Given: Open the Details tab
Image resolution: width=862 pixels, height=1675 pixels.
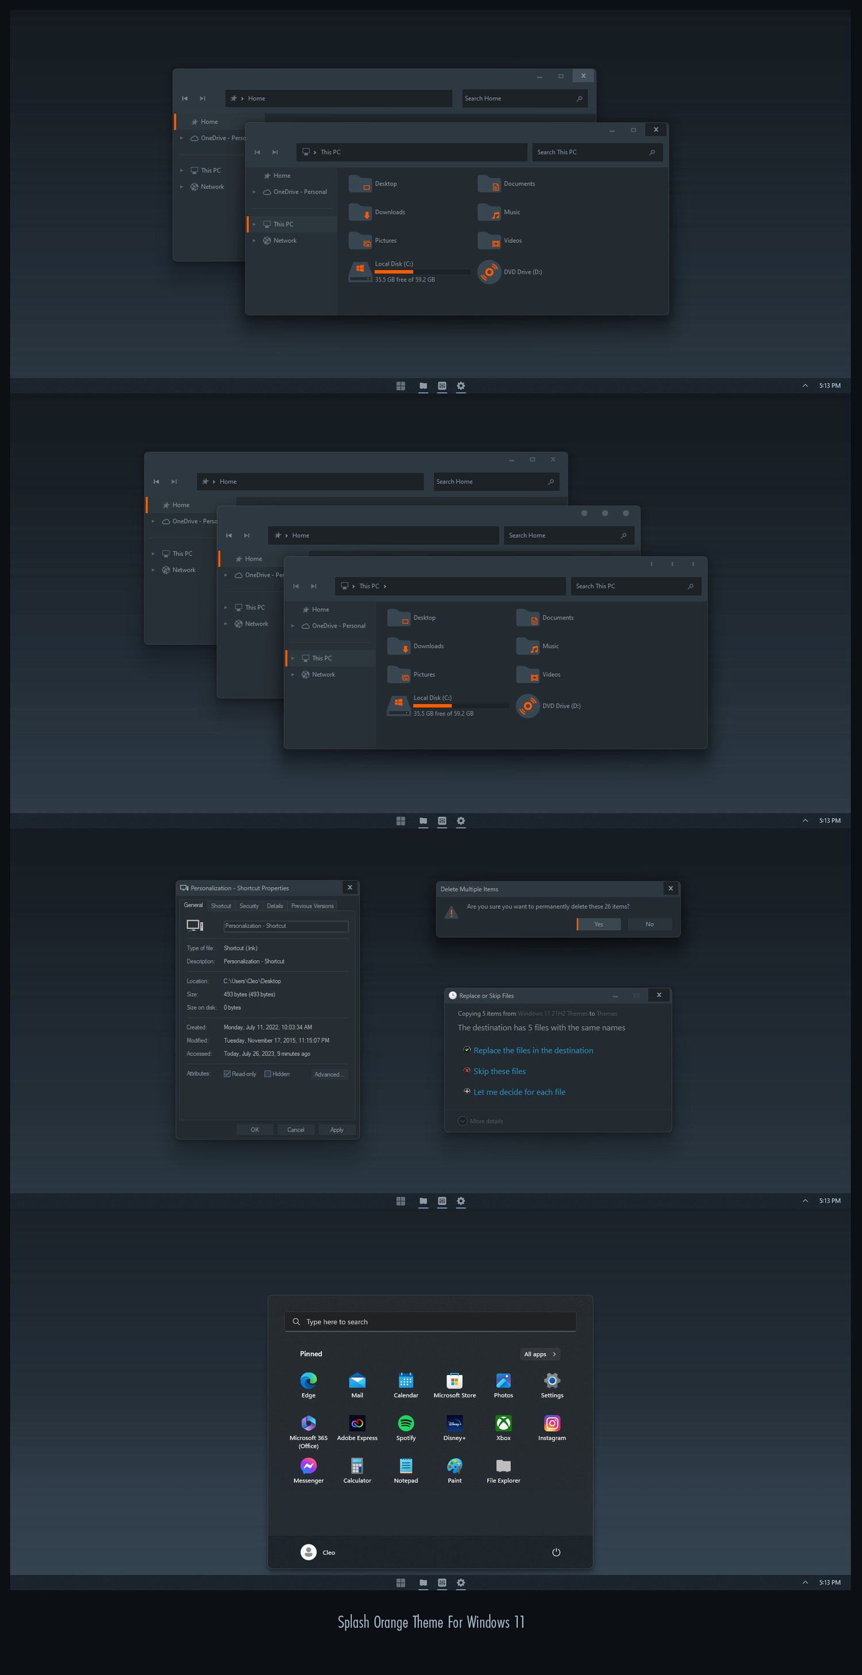Looking at the screenshot, I should pyautogui.click(x=275, y=906).
